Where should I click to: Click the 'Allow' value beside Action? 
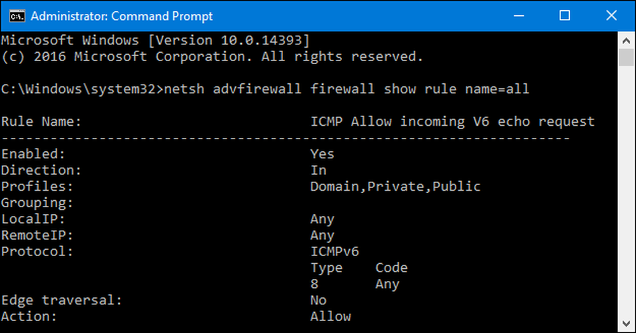coord(331,316)
